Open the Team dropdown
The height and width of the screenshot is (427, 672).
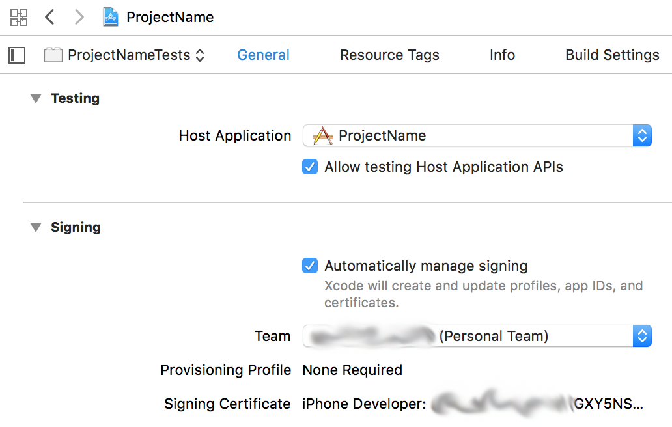477,337
